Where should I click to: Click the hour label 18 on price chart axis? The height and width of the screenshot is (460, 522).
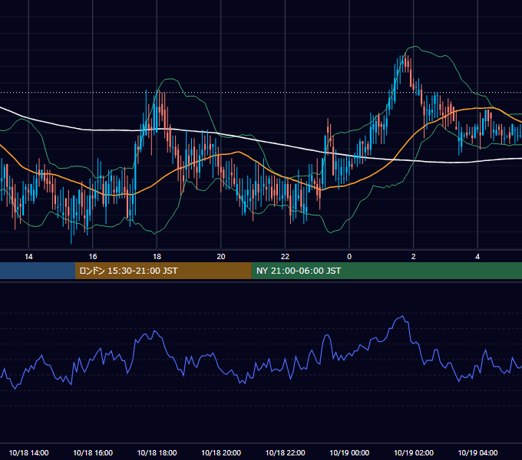coord(157,257)
